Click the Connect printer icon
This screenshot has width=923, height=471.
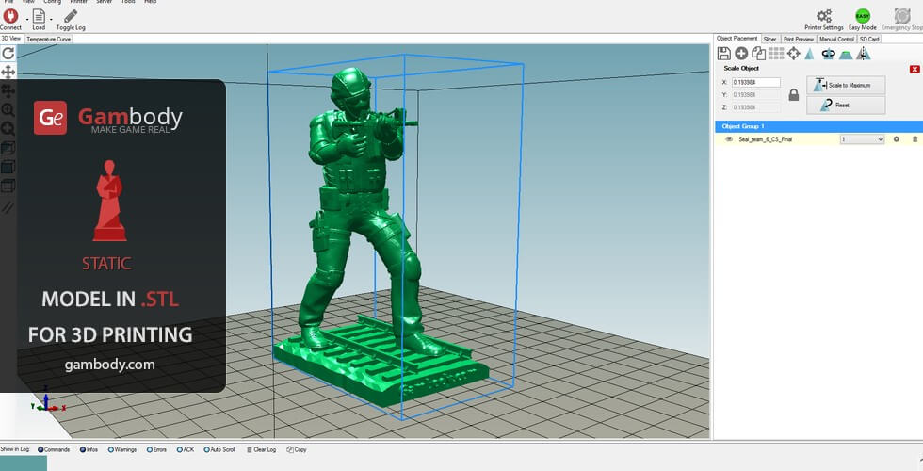point(10,16)
